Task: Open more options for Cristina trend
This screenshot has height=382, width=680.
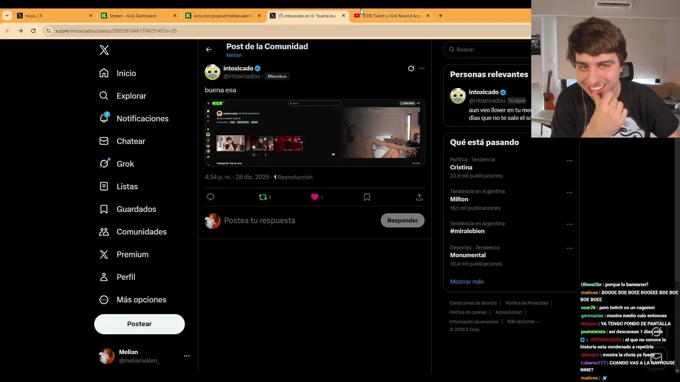Action: point(569,161)
